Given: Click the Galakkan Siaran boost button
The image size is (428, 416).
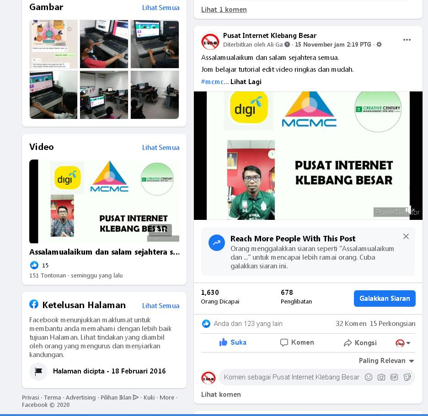Looking at the screenshot, I should (x=385, y=299).
